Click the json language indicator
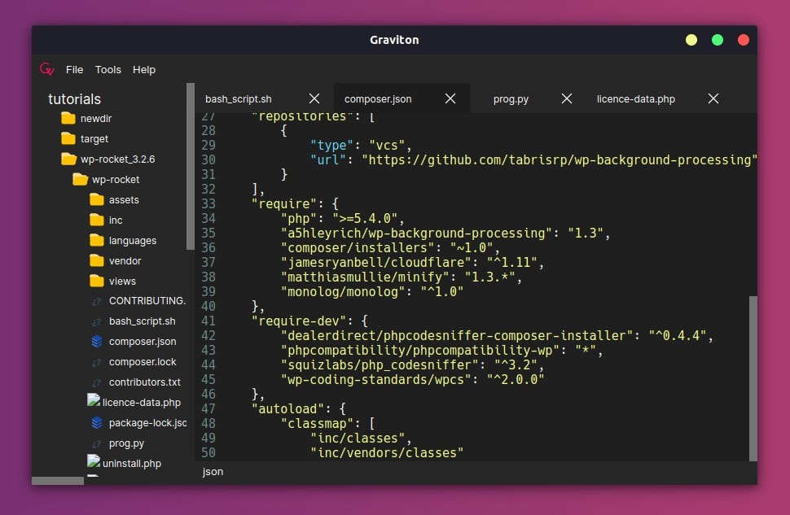This screenshot has width=790, height=515. tap(212, 472)
